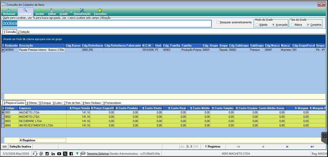The image size is (328, 157).
Task: Expand the Grade dropdown arrow
Action: pos(71,12)
